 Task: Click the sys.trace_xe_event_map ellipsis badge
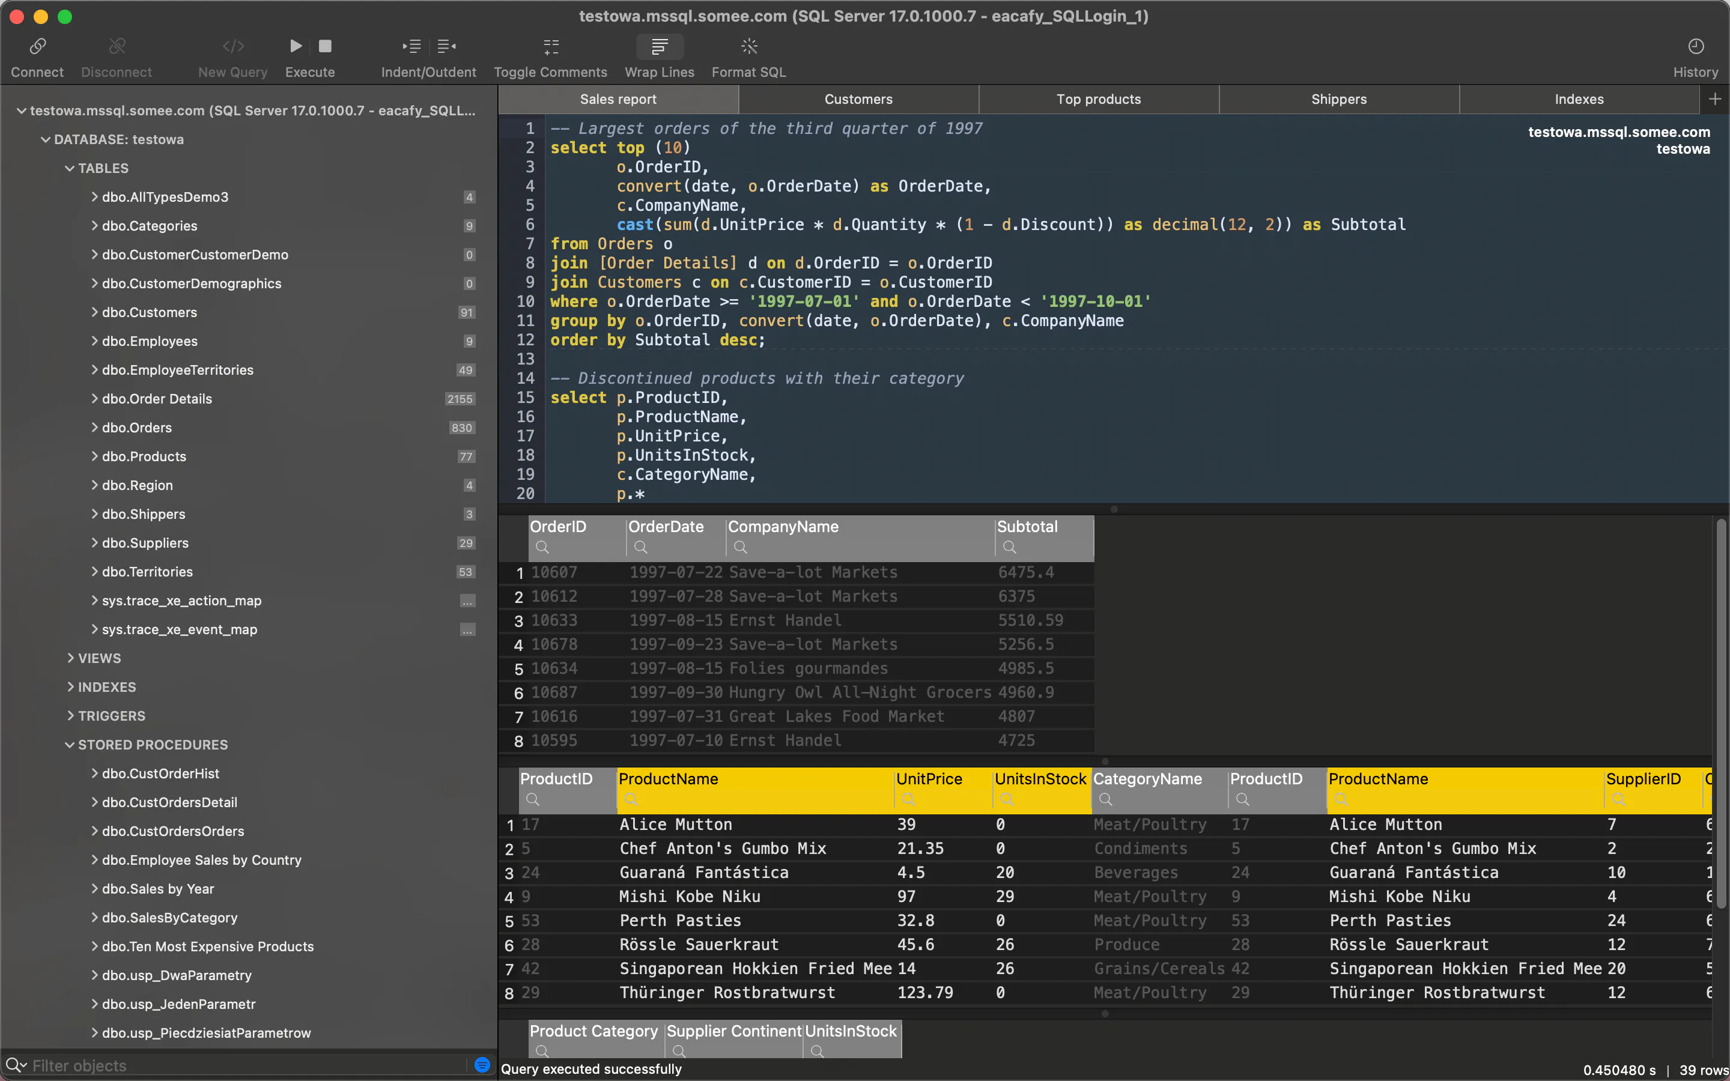click(x=467, y=629)
